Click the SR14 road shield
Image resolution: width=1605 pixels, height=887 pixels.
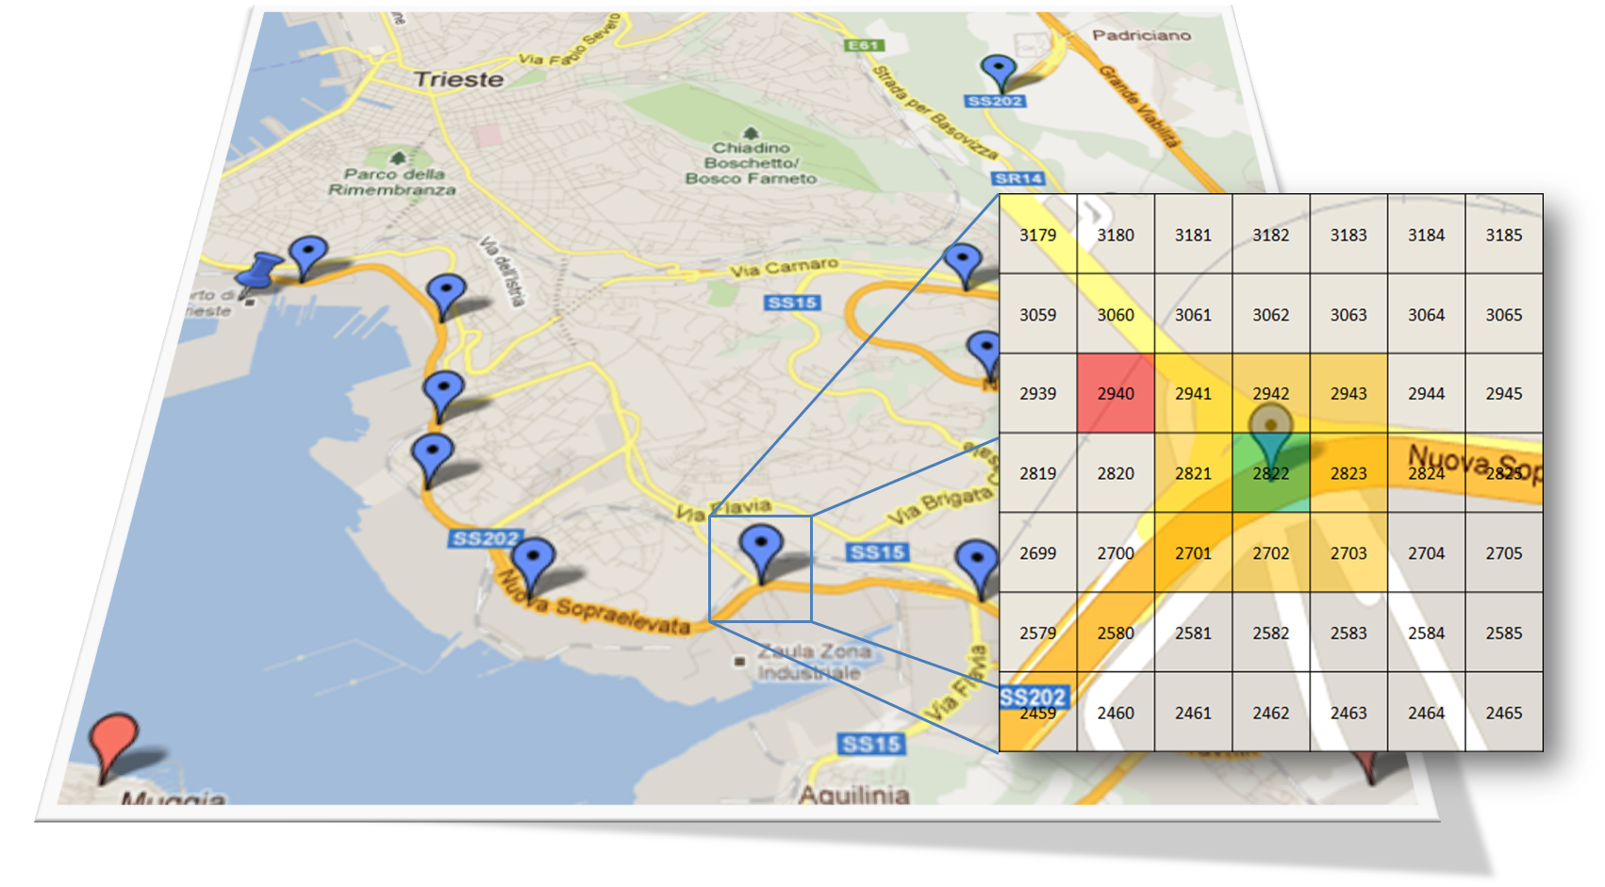1018,178
